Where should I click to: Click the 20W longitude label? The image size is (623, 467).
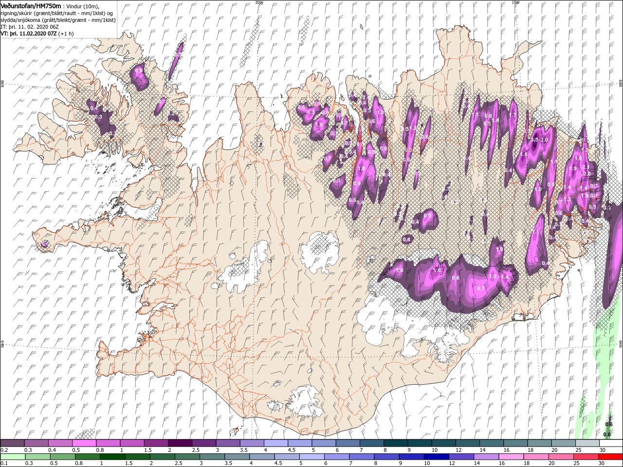tap(259, 2)
